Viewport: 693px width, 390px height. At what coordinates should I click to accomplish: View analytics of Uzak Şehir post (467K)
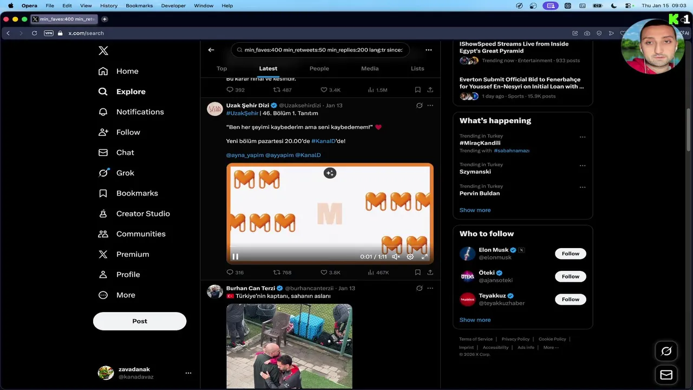[378, 272]
